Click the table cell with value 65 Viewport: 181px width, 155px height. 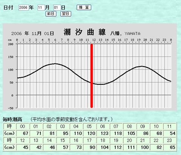(x=170, y=147)
